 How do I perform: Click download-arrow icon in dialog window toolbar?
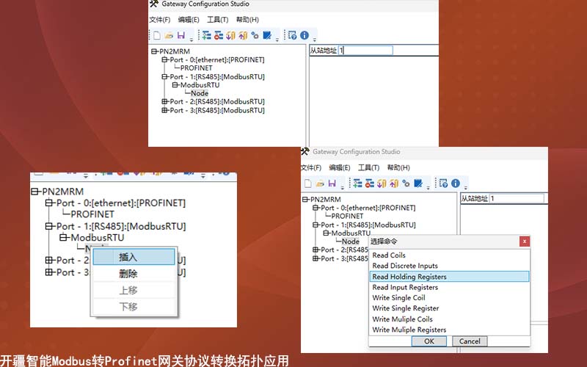(382, 183)
